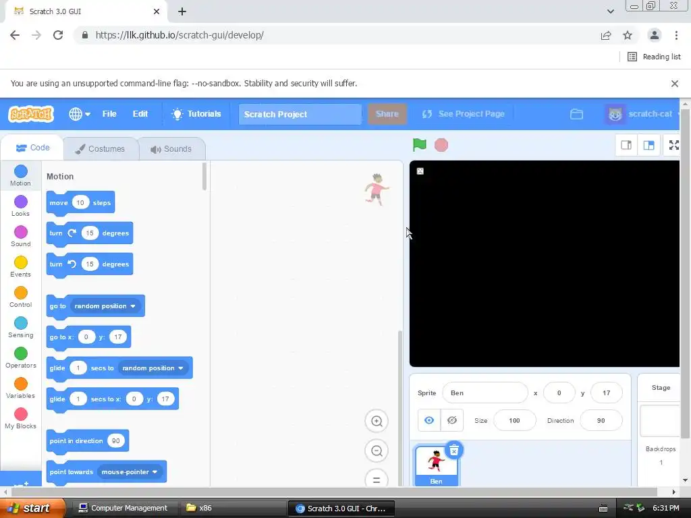Switch to large stage layout

(648, 145)
